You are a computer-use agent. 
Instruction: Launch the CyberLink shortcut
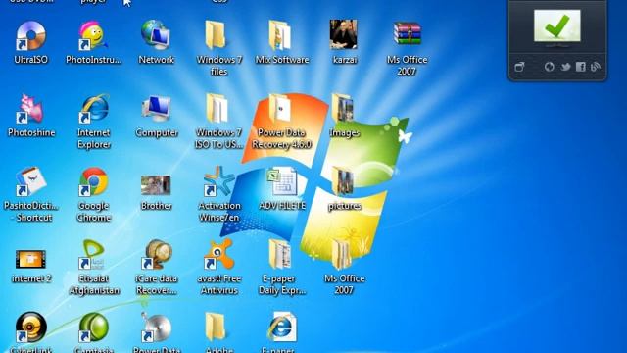[x=30, y=328]
